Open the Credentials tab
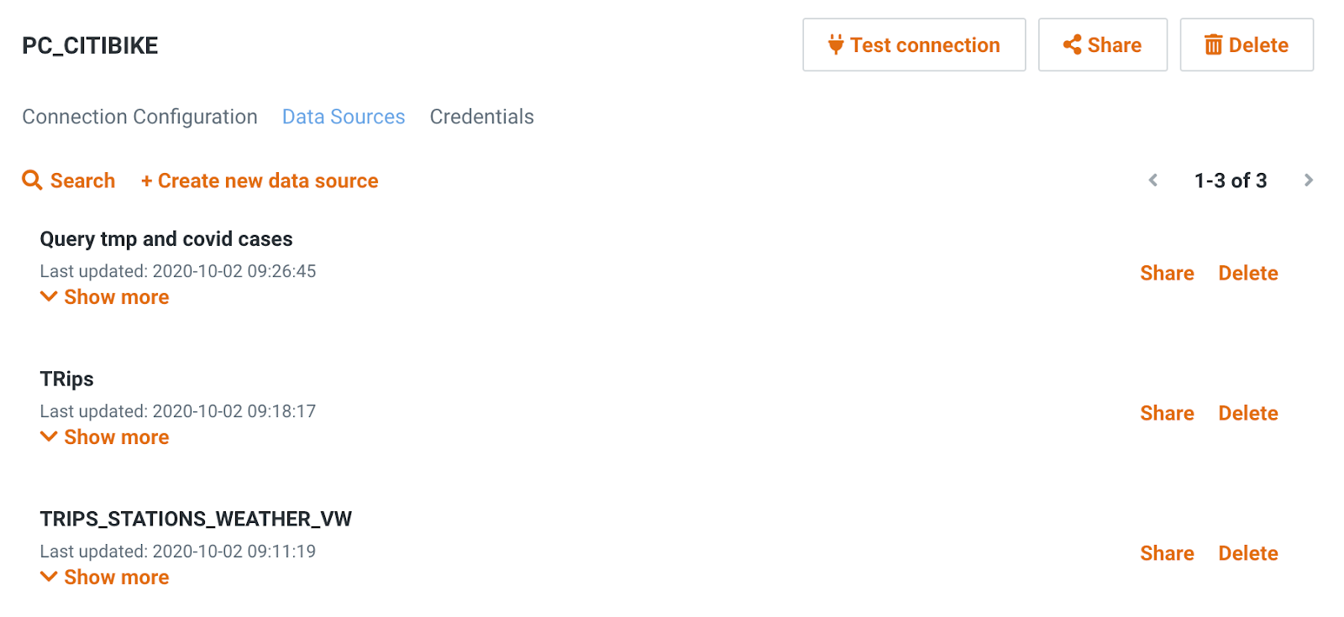This screenshot has width=1344, height=617. (x=481, y=117)
